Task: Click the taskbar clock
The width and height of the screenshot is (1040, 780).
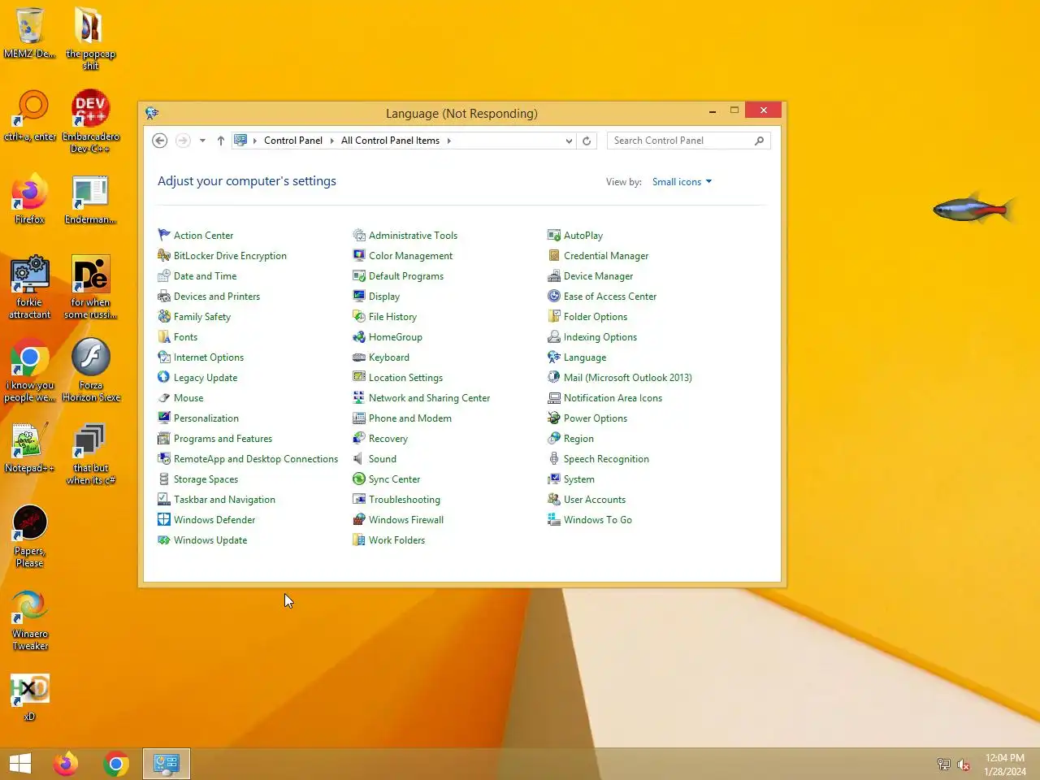Action: pos(1005,764)
